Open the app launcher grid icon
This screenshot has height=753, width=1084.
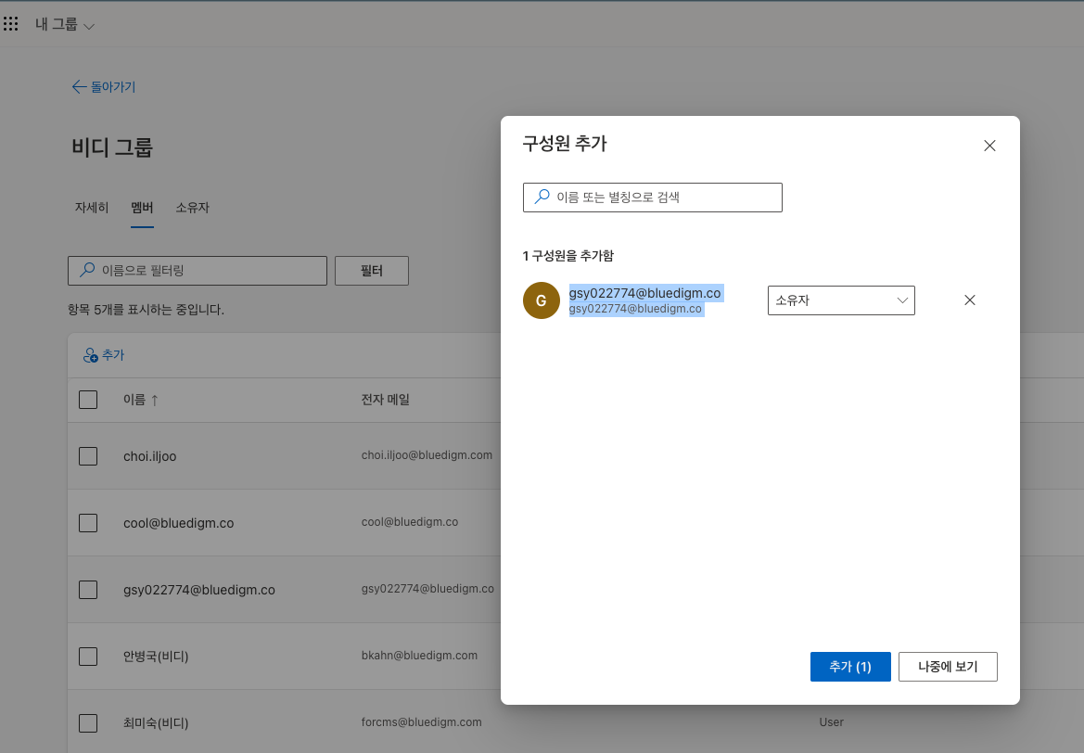click(10, 24)
